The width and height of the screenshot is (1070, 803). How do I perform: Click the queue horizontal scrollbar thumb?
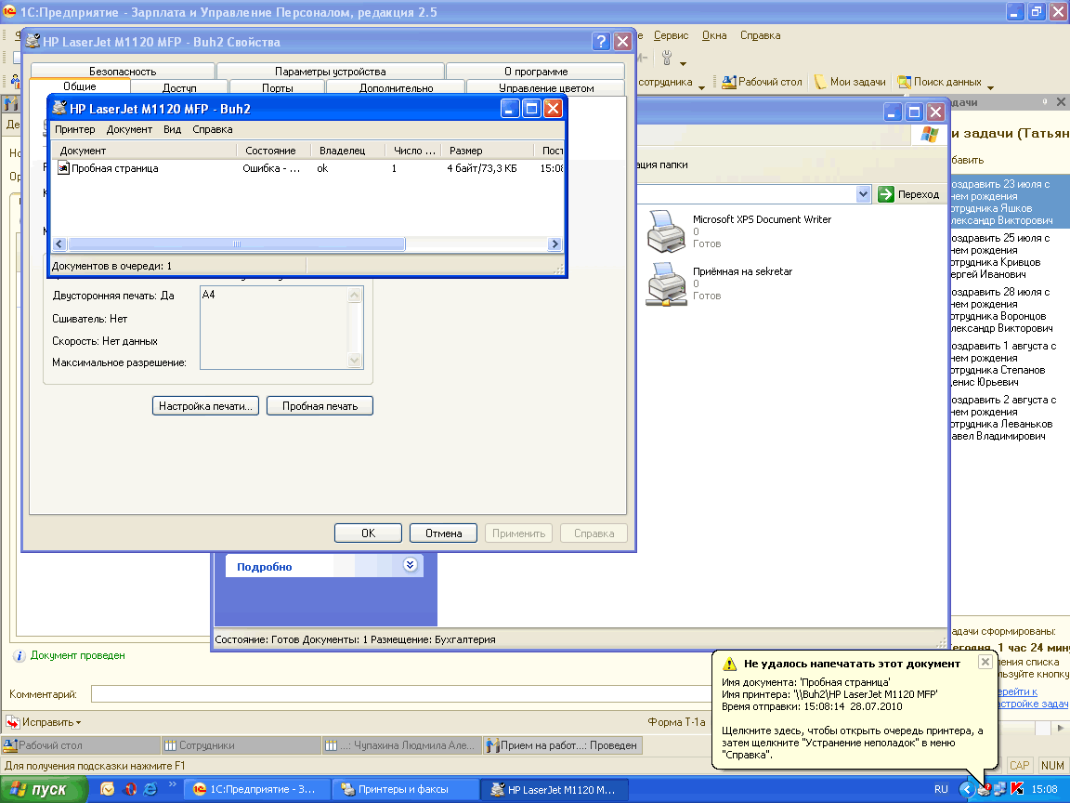(236, 244)
